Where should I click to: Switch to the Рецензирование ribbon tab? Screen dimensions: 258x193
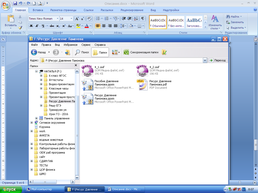point(132,10)
